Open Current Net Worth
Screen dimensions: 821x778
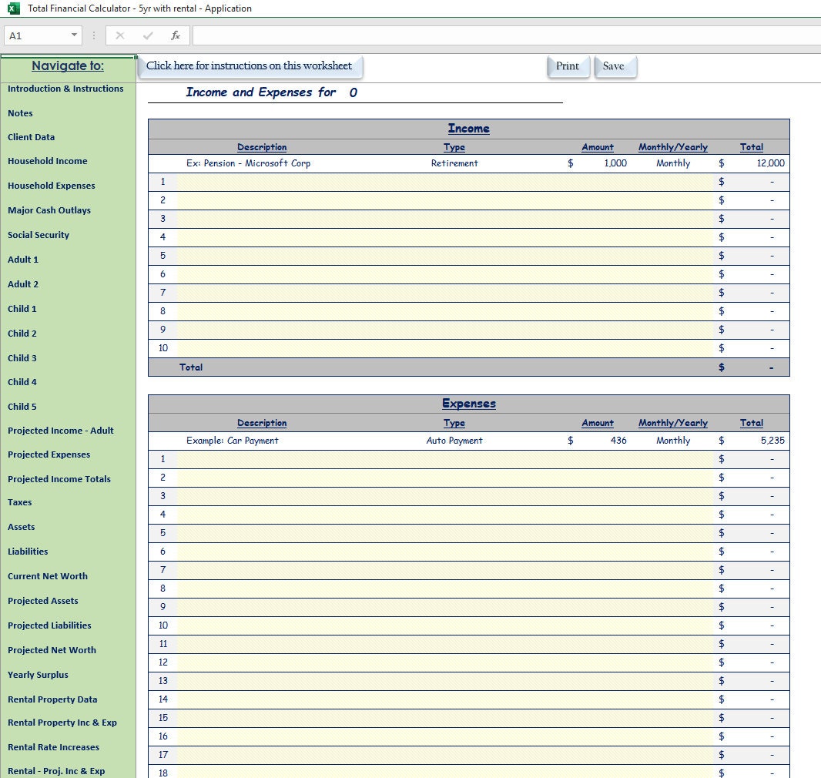click(x=48, y=575)
